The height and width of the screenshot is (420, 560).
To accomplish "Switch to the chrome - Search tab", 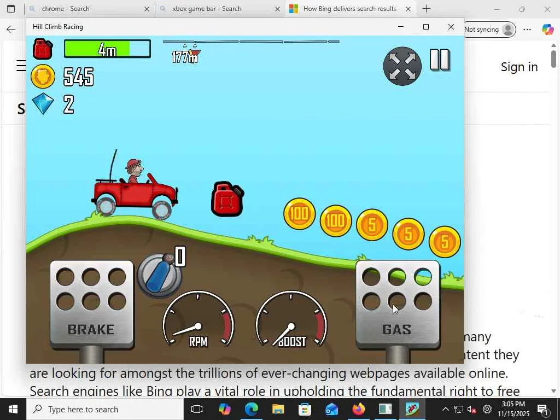I will click(x=89, y=9).
